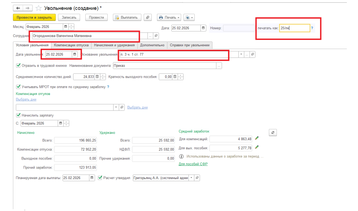Open calculator for Среднемесячное количество дней
Image resolution: width=358 pixels, height=211 pixels.
(x=97, y=77)
